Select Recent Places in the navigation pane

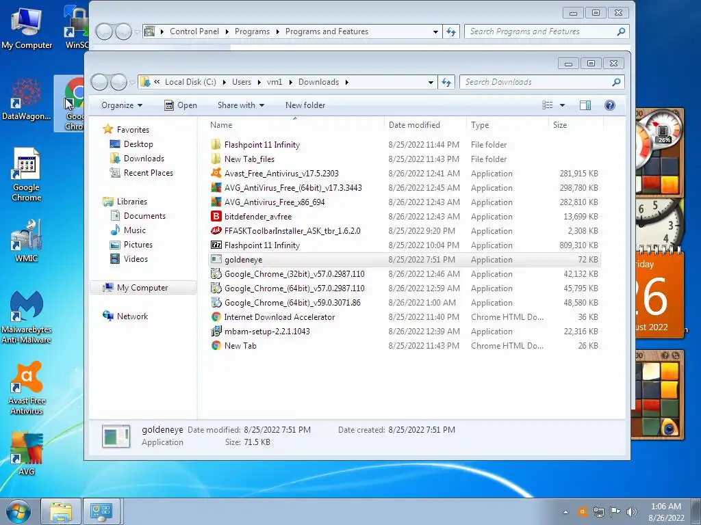[141, 172]
